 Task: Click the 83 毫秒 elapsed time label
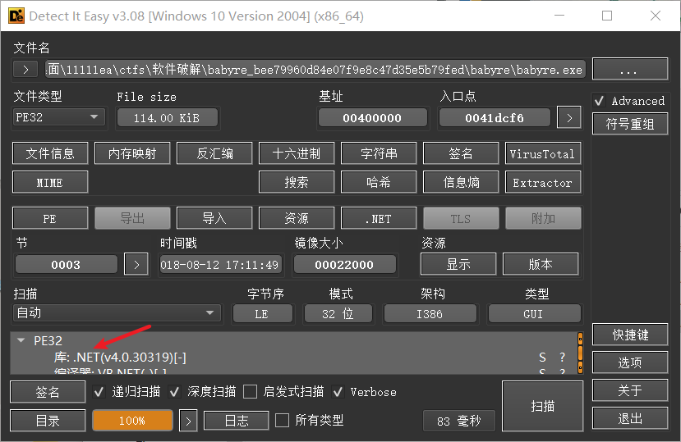(x=458, y=421)
